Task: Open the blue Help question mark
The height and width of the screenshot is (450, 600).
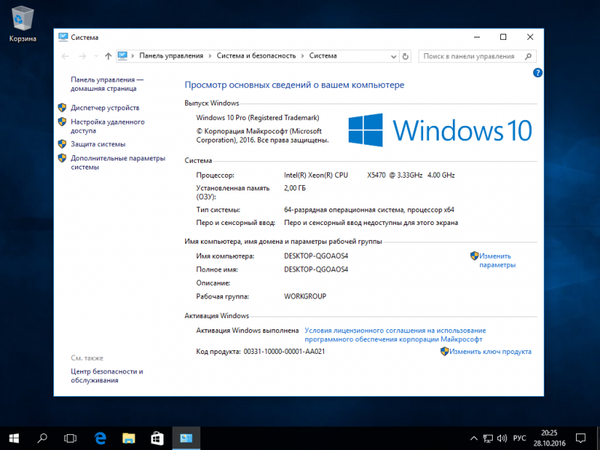Action: [537, 73]
